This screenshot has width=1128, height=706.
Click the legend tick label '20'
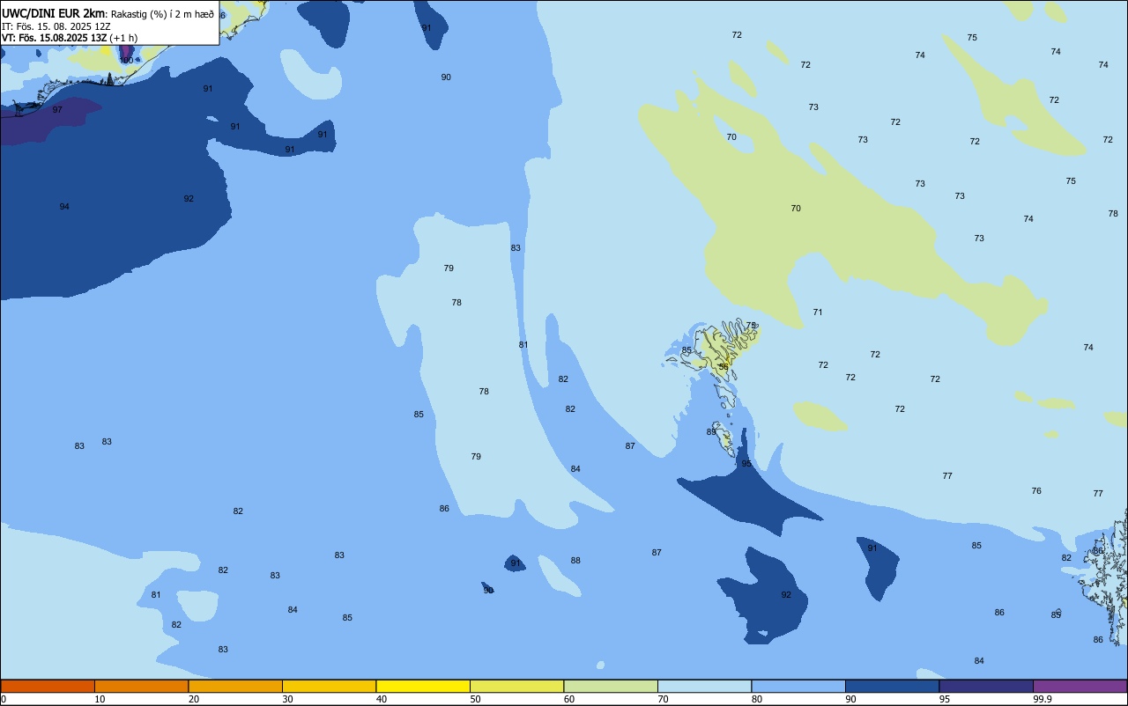click(194, 699)
